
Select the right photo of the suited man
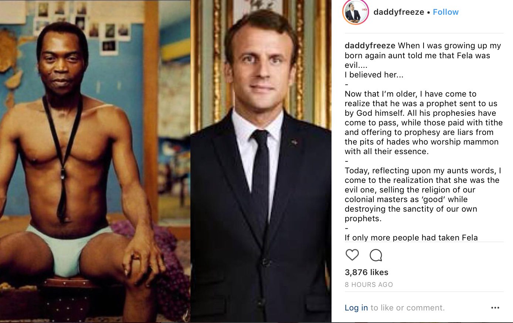[261, 161]
